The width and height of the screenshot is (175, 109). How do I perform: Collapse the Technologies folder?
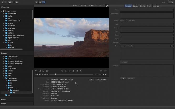click(x=4, y=78)
